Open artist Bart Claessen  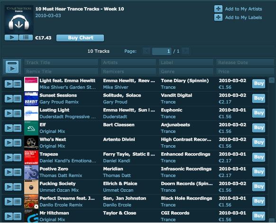(119, 125)
